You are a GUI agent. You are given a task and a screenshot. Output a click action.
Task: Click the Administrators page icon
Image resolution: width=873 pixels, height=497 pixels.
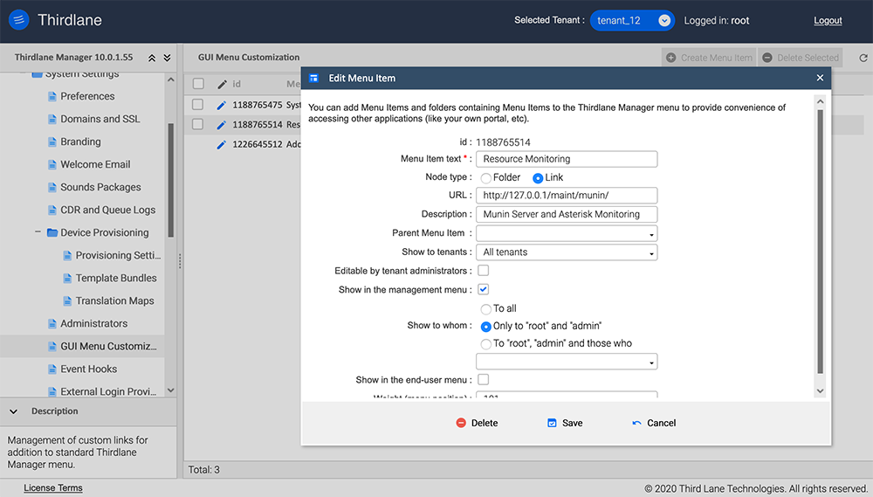[52, 324]
